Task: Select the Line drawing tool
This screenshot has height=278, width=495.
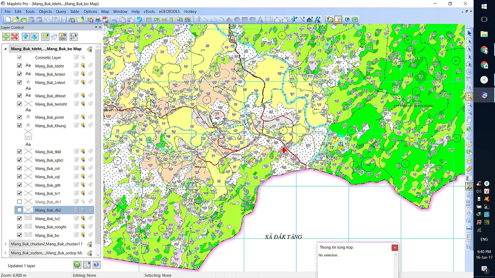Action: pyautogui.click(x=206, y=19)
